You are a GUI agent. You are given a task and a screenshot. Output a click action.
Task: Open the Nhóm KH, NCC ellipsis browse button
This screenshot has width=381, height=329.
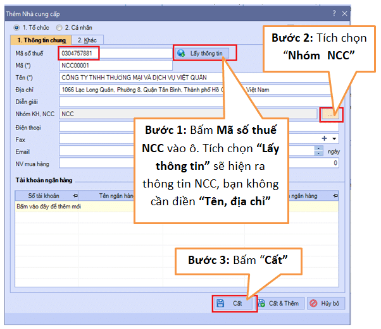pyautogui.click(x=331, y=114)
